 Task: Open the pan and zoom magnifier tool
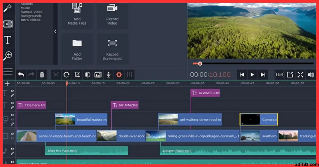[x=8, y=56]
